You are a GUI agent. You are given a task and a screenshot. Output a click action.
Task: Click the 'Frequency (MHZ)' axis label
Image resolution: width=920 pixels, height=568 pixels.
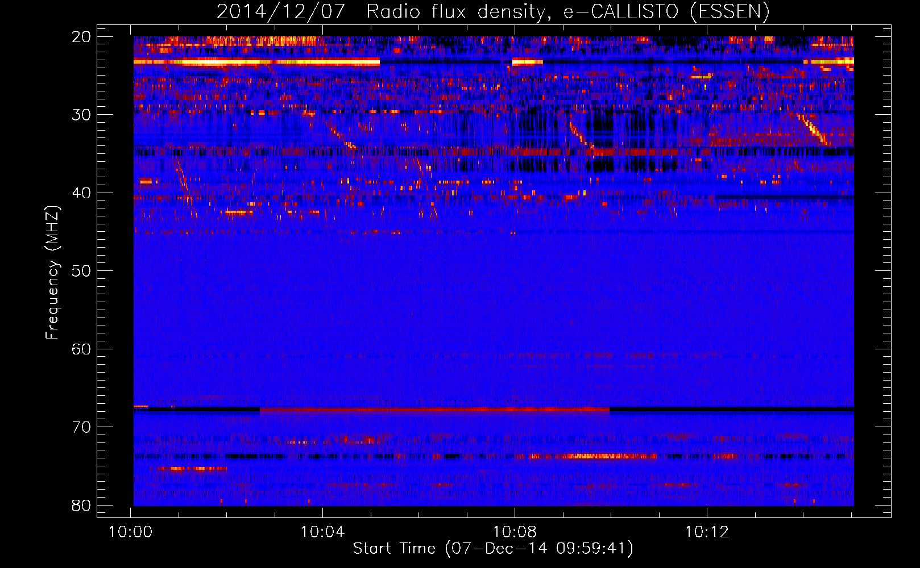52,273
